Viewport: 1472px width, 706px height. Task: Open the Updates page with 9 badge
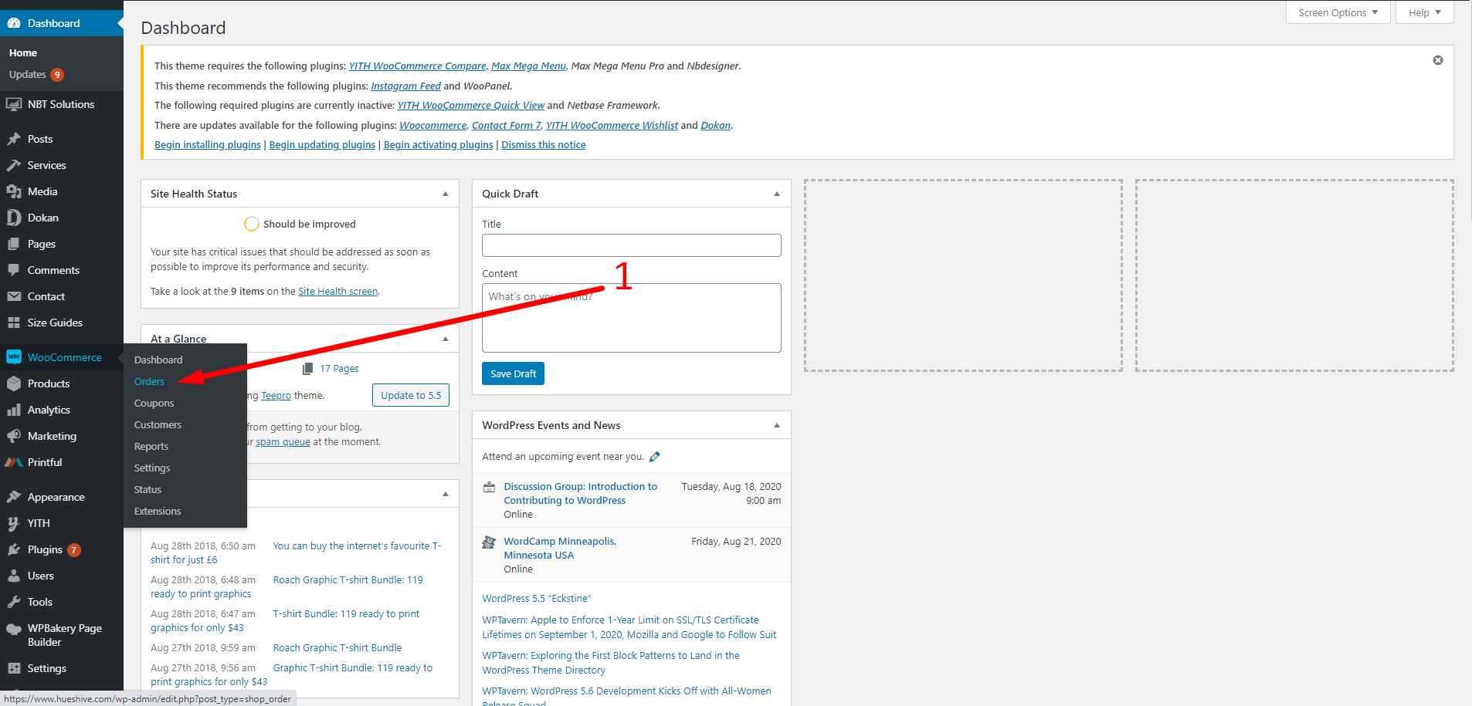point(36,75)
